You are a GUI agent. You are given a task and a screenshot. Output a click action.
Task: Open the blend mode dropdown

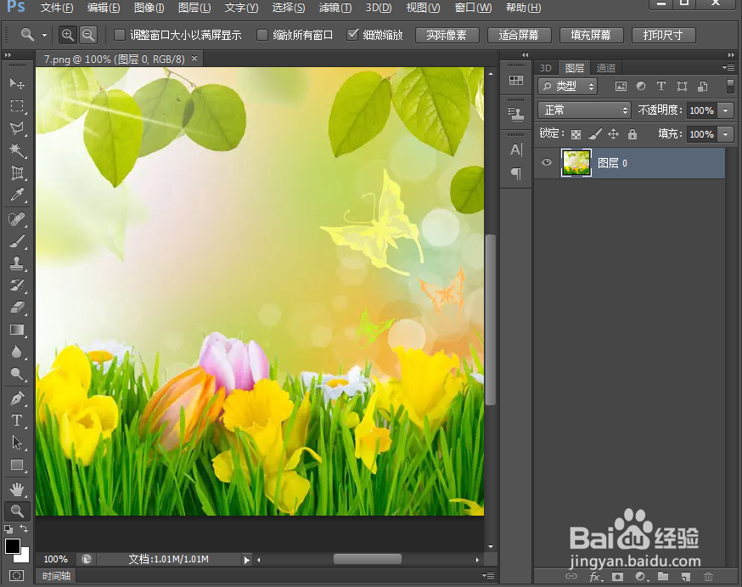(584, 110)
